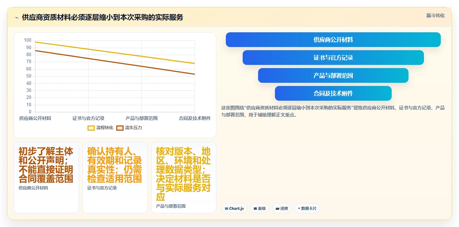This screenshot has width=459, height=227.
Task: Click the 产品与部署范围 caption under third card
Action: (171, 206)
